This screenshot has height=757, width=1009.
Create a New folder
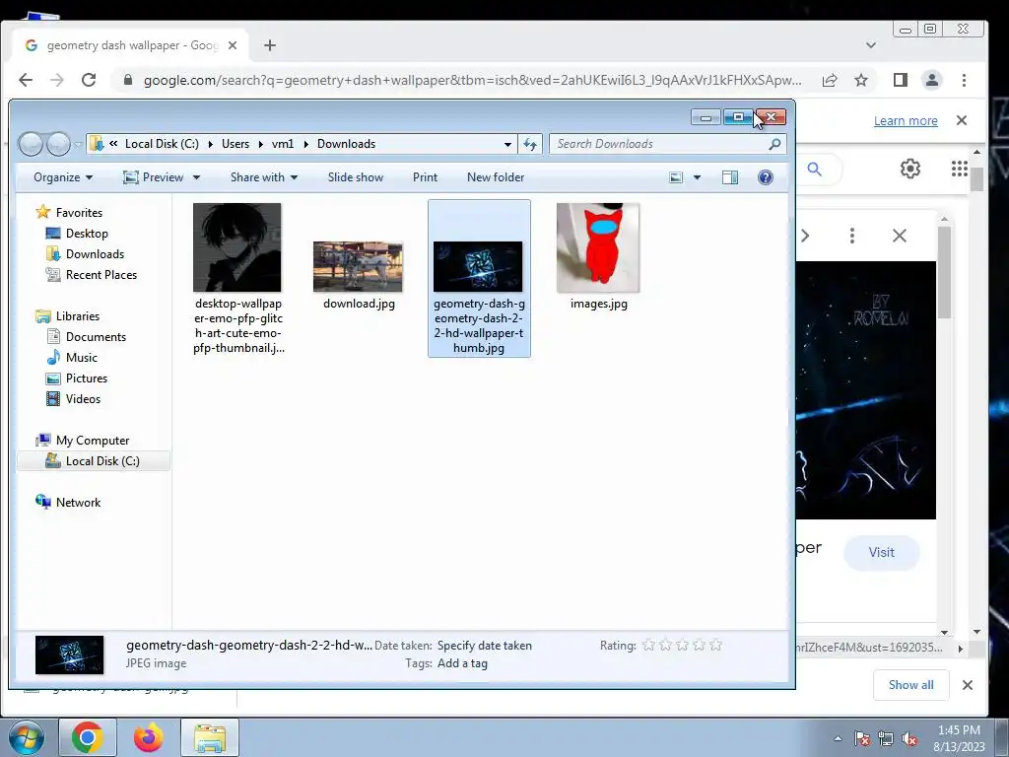point(496,177)
